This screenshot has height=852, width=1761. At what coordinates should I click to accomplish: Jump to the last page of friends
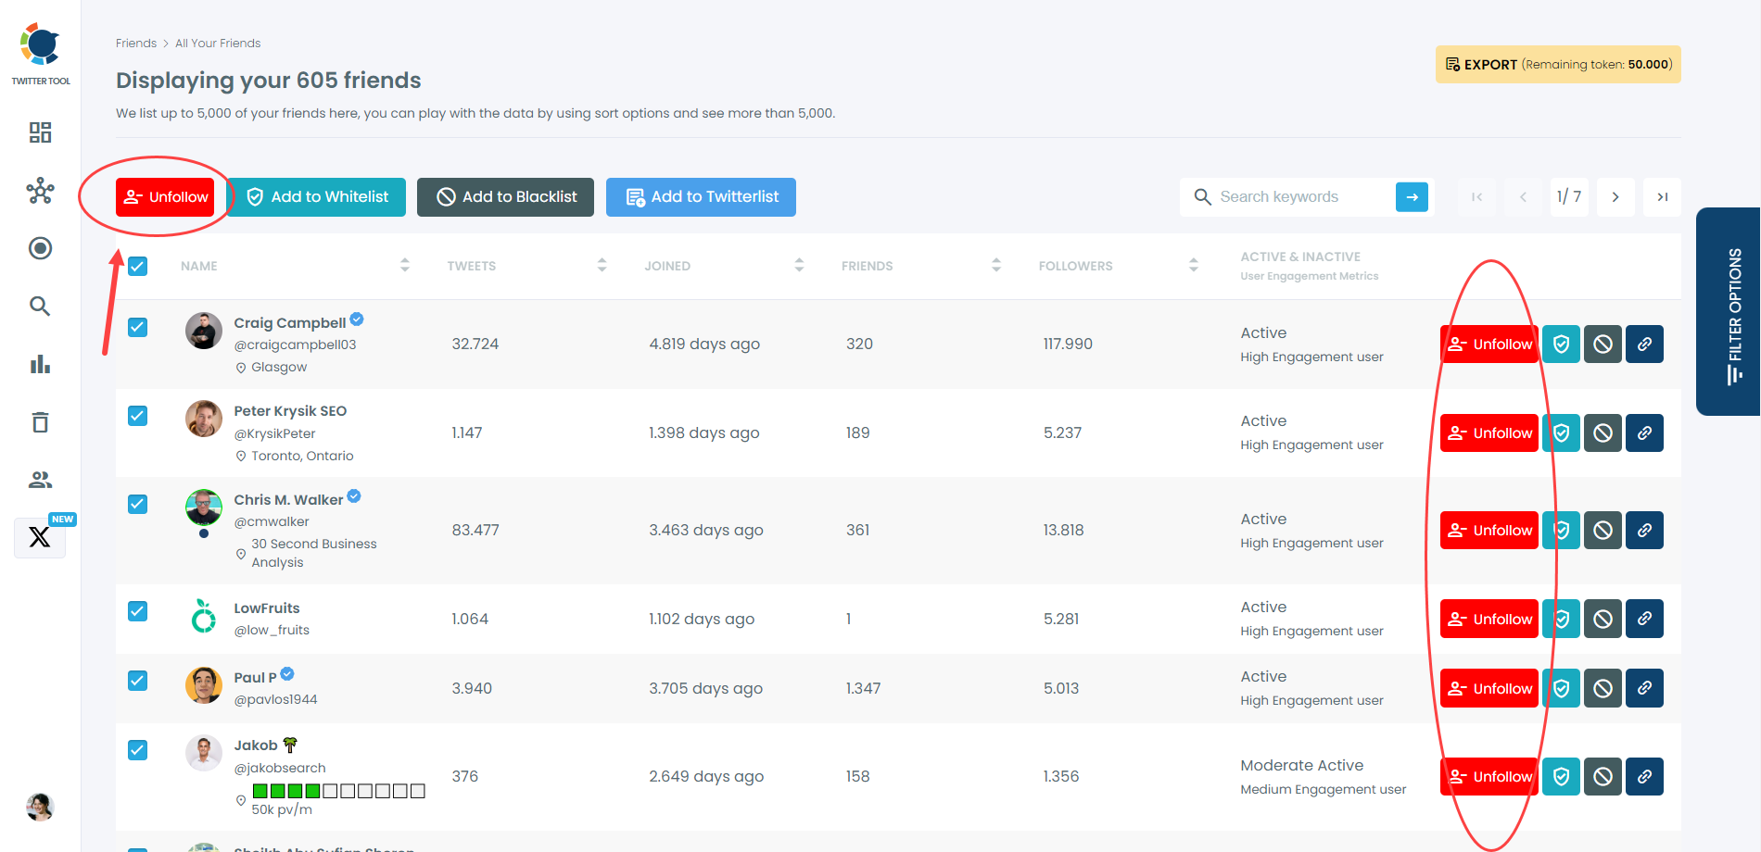pos(1663,197)
